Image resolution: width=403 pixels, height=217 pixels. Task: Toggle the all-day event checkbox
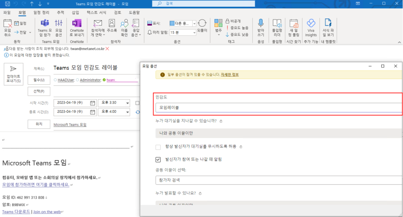tap(138, 103)
